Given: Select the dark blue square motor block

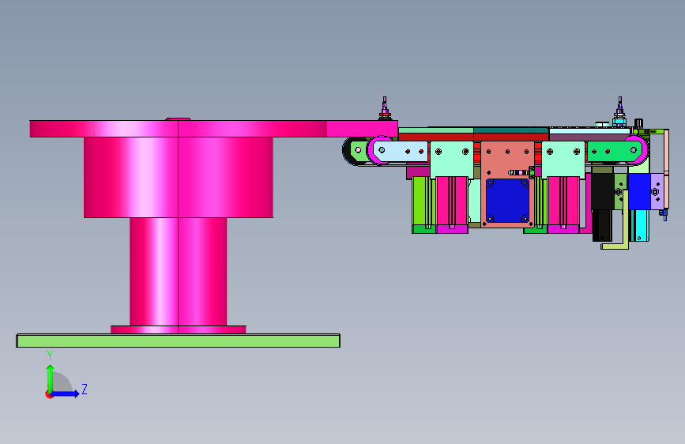Looking at the screenshot, I should tap(508, 201).
